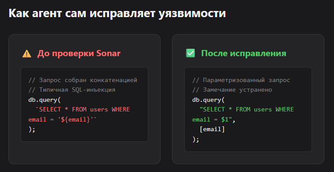Click the green checkmark icon beside После исправления

[x=191, y=54]
